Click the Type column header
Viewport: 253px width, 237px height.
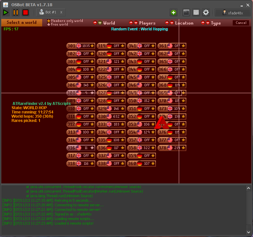(x=216, y=23)
